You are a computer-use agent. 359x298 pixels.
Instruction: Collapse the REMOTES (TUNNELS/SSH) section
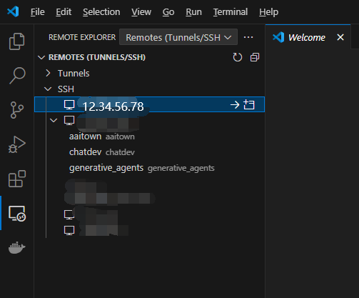(x=41, y=57)
